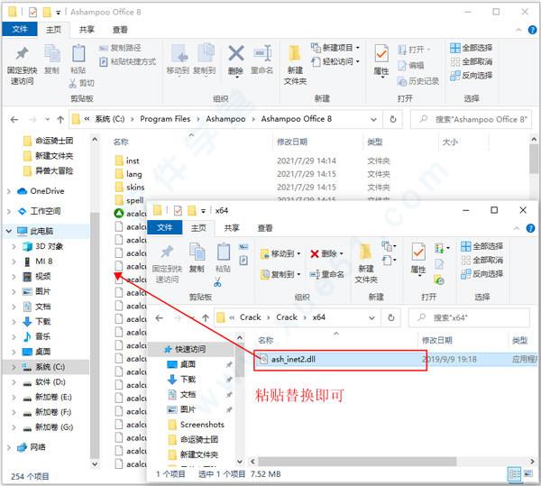Viewport: 541px width, 486px height.
Task: Open File (文件) tab in Ashampoo window
Action: [x=20, y=29]
